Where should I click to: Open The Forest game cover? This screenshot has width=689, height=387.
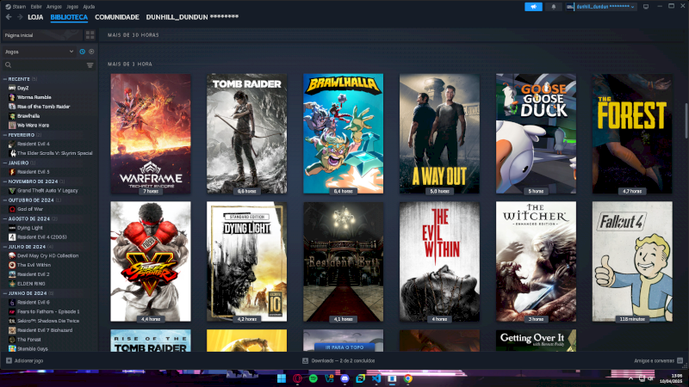click(631, 133)
